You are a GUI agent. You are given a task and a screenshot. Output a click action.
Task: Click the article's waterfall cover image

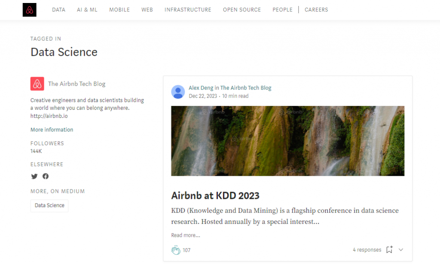pos(288,141)
